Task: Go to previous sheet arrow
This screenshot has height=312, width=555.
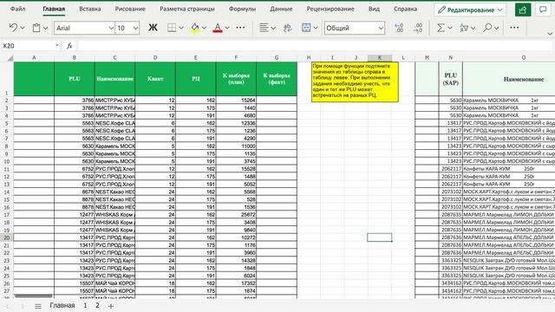Action: [x=8, y=306]
